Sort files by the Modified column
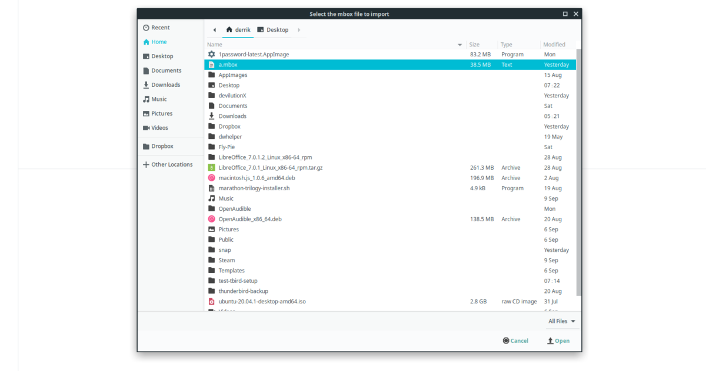The image size is (706, 371). point(557,45)
